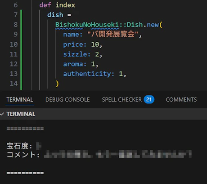Click the value 2 after sizzle
Screen dimensions: 207x184
(97, 54)
